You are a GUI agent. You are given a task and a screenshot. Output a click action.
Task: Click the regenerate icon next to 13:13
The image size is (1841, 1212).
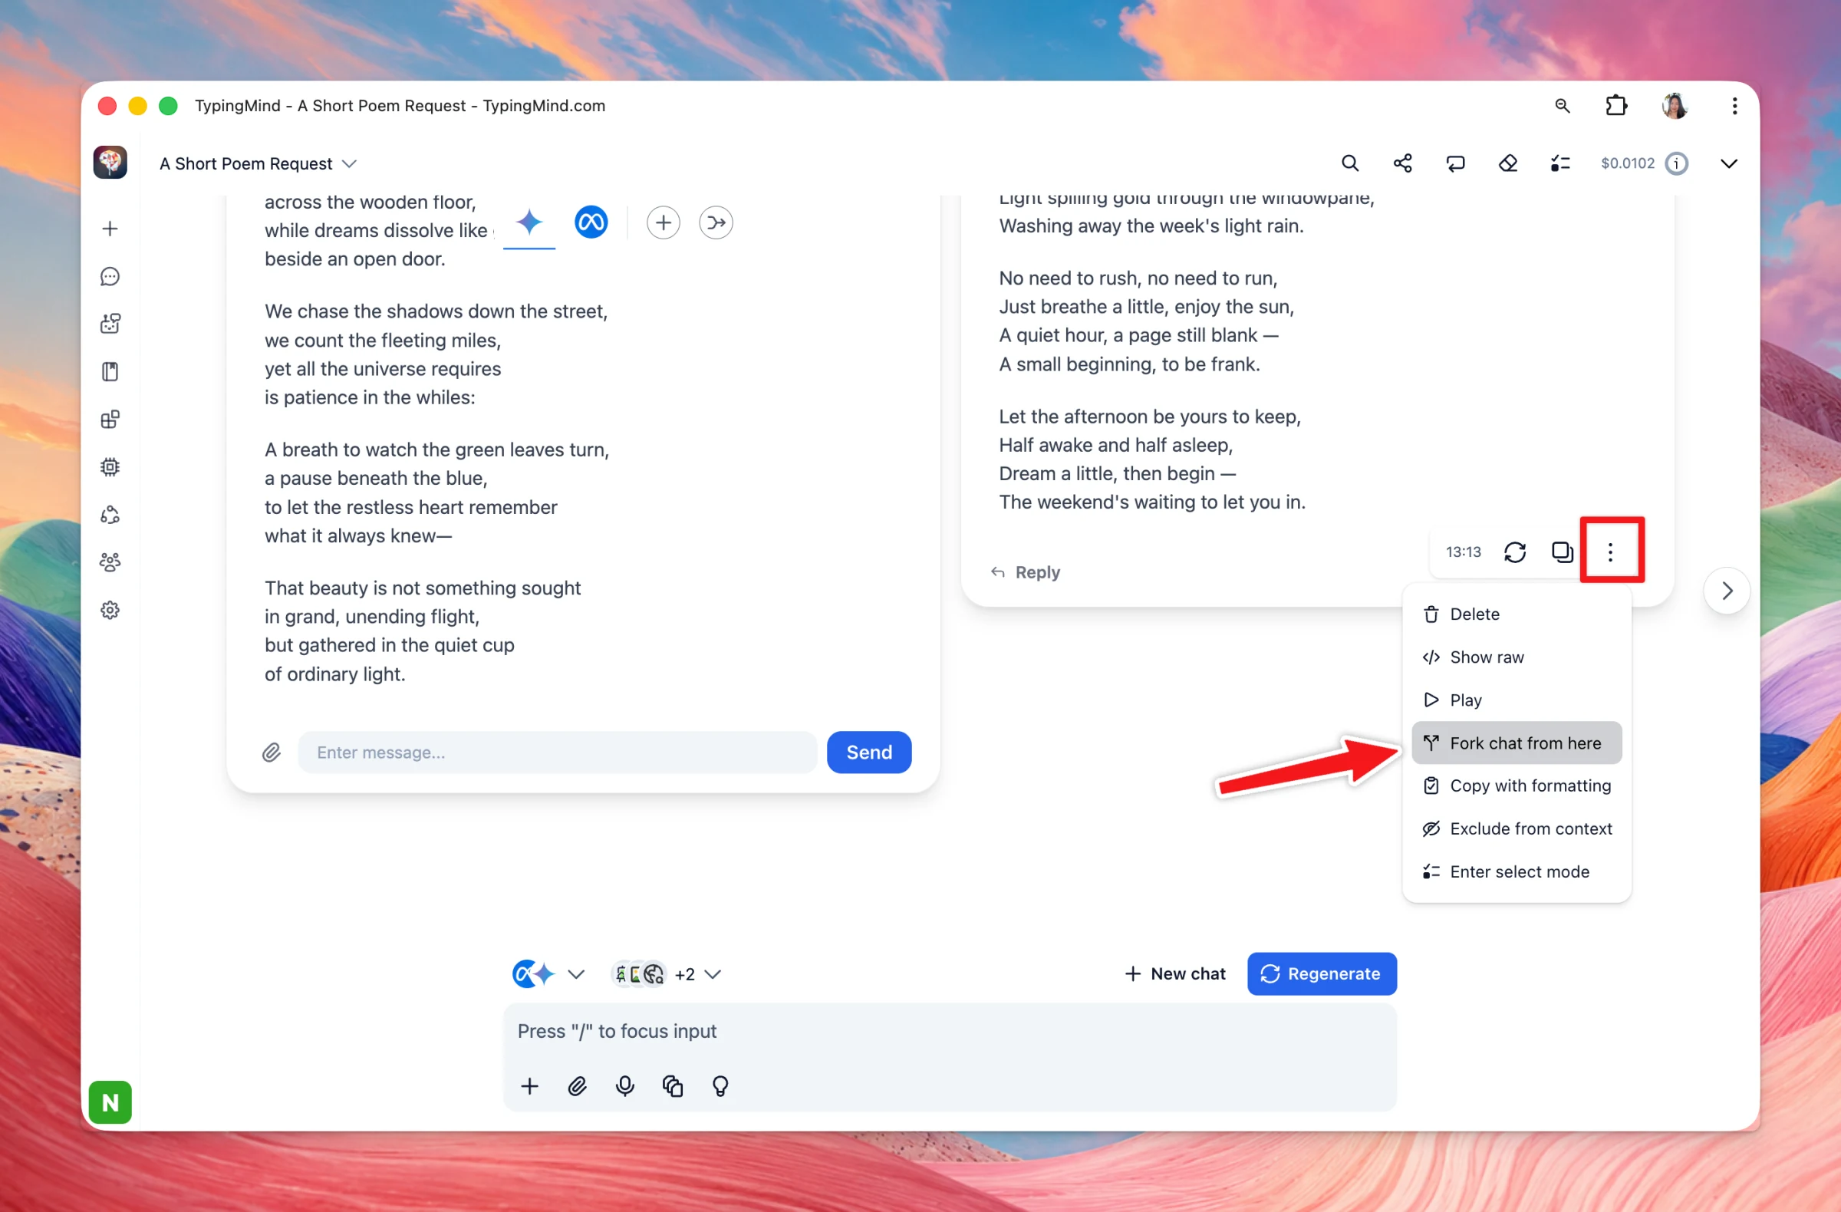(1514, 552)
